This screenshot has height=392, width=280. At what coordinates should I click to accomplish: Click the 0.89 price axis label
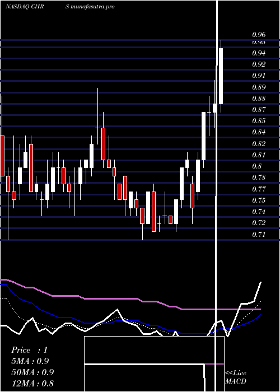coord(259,87)
